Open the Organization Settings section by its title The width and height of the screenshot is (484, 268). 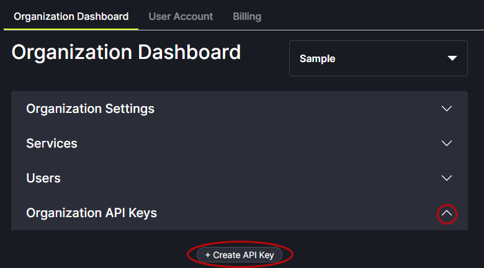pyautogui.click(x=90, y=109)
